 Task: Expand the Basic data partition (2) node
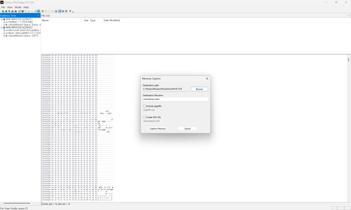point(4,33)
